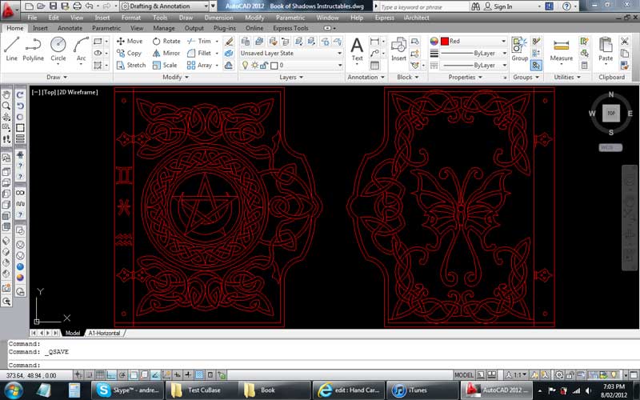Expand the Annotation panel
The width and height of the screenshot is (640, 400).
(x=366, y=77)
